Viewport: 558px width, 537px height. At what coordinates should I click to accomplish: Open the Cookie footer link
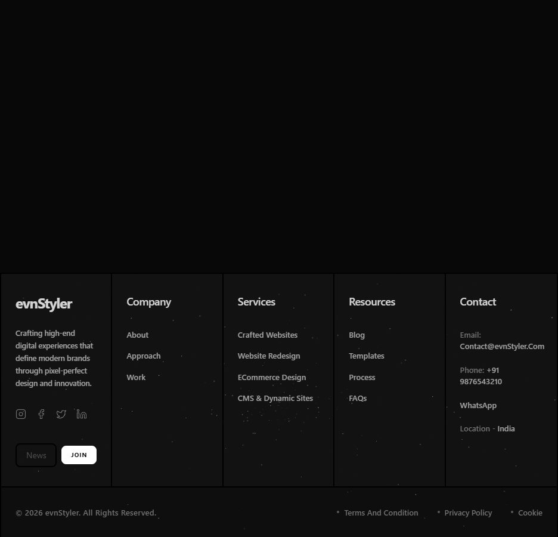click(530, 513)
